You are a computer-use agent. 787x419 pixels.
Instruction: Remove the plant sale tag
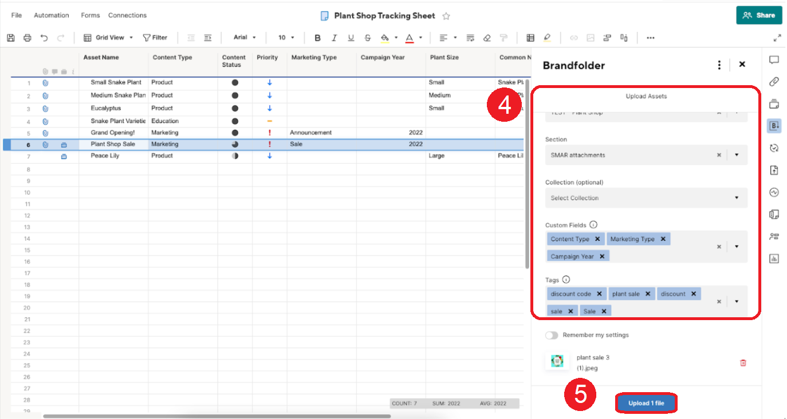(x=648, y=294)
